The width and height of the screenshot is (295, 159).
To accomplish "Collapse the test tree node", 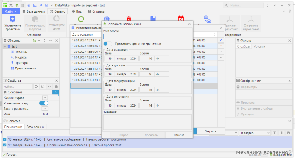I will pyautogui.click(x=5, y=46).
